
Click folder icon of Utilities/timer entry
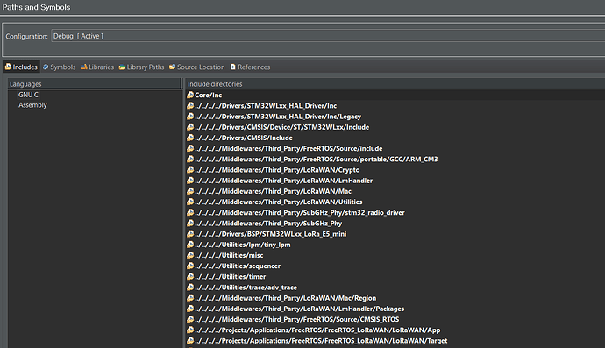(190, 276)
